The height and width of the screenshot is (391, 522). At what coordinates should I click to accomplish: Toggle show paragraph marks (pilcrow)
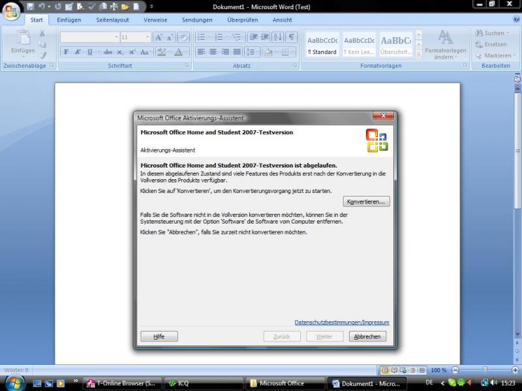(291, 37)
